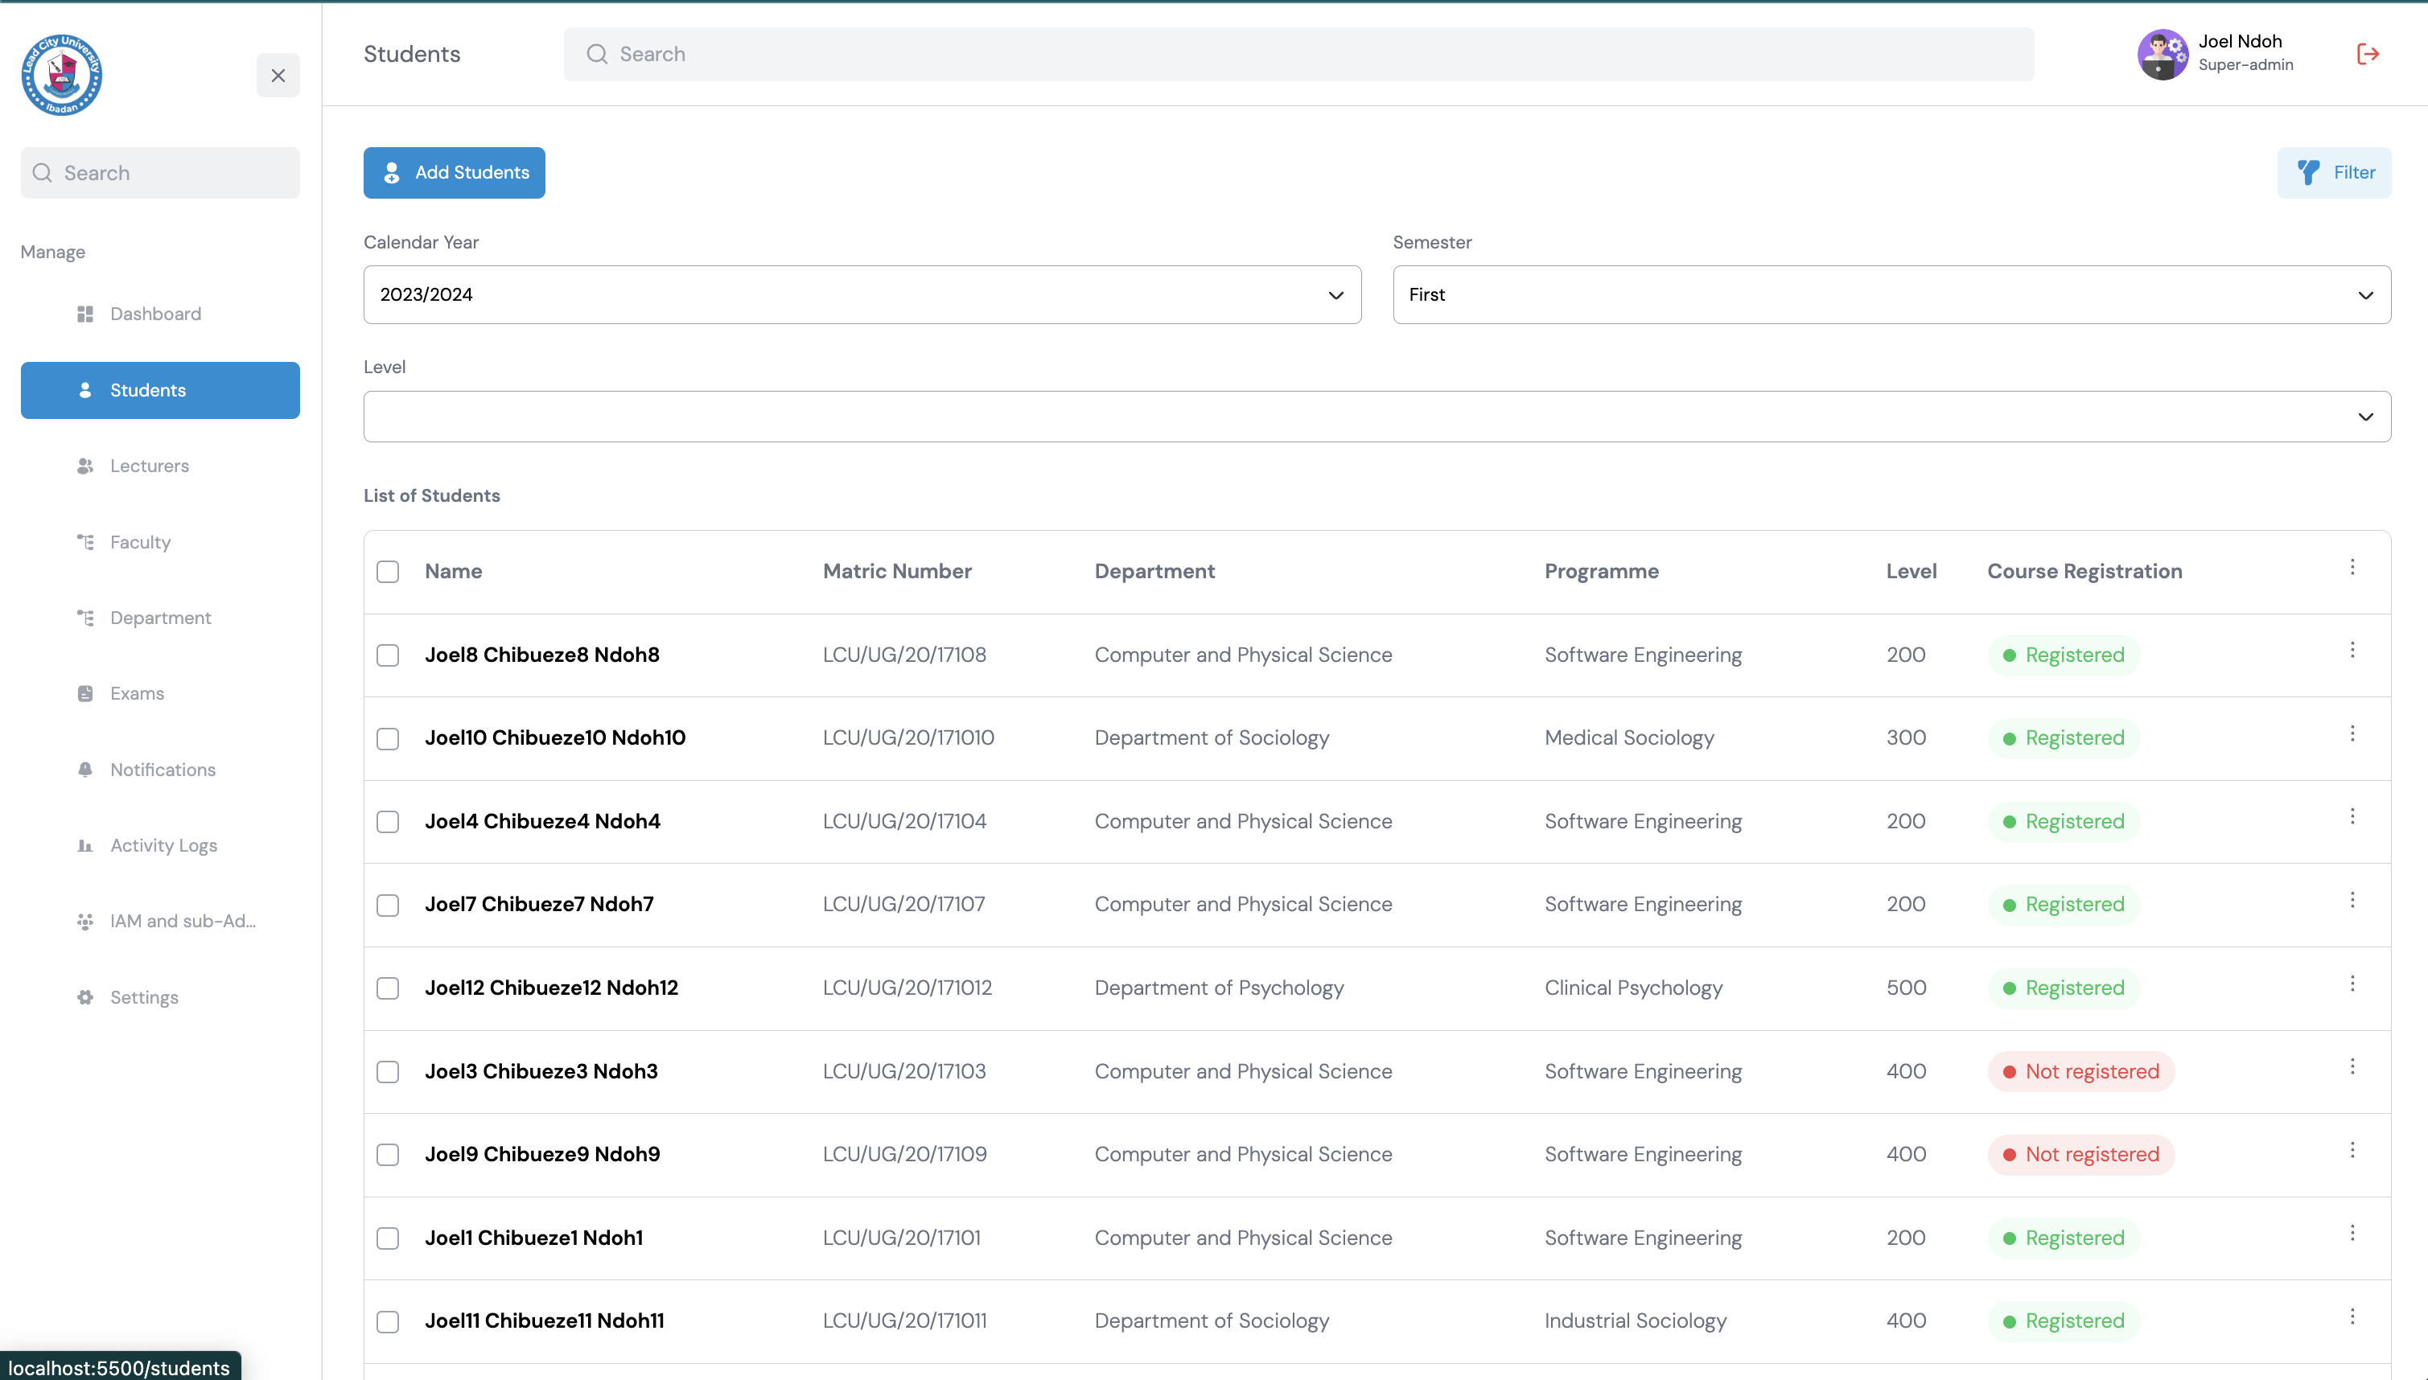Click the Course Registration column header

[x=2084, y=572]
